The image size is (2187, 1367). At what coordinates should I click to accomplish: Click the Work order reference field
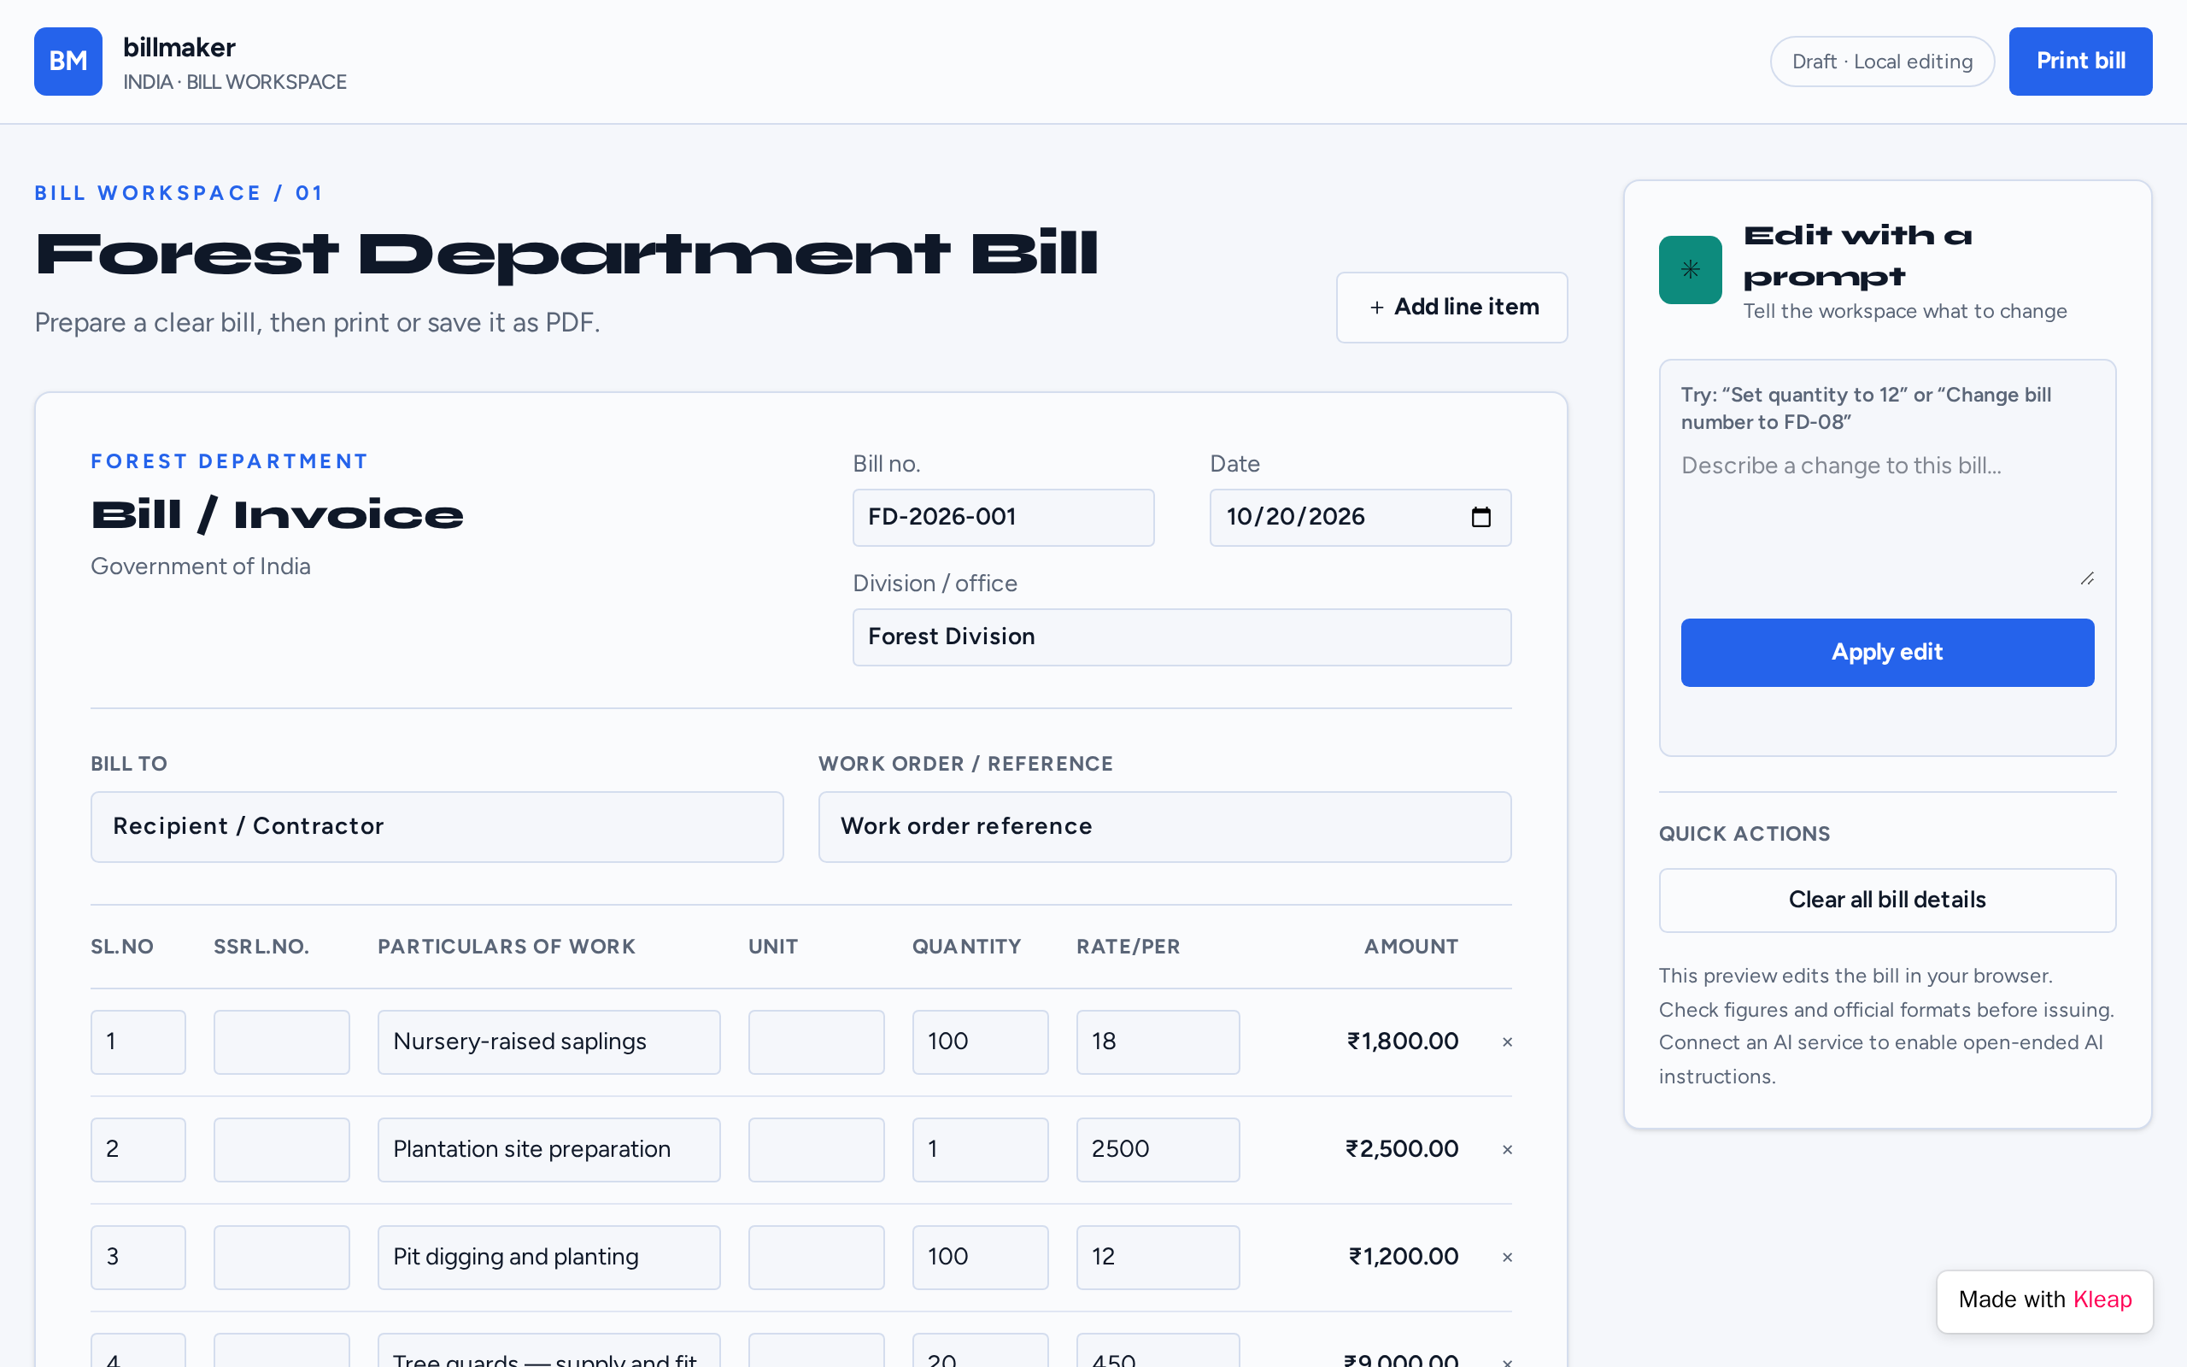(x=1164, y=826)
